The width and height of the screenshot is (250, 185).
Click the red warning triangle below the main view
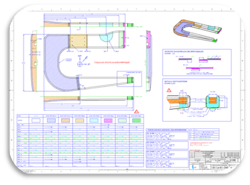(x=136, y=111)
